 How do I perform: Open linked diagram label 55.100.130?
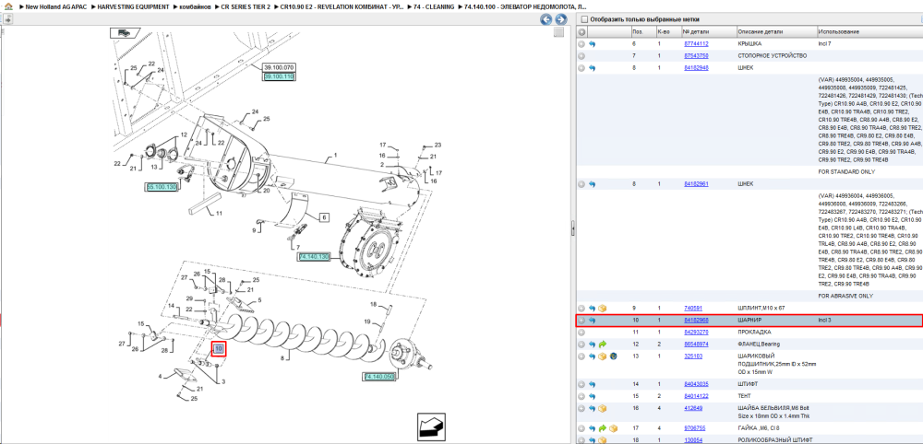pos(162,187)
